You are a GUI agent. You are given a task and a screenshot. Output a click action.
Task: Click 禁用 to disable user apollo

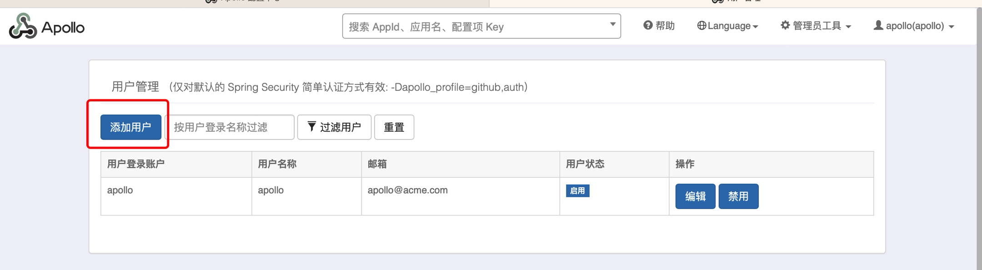738,196
